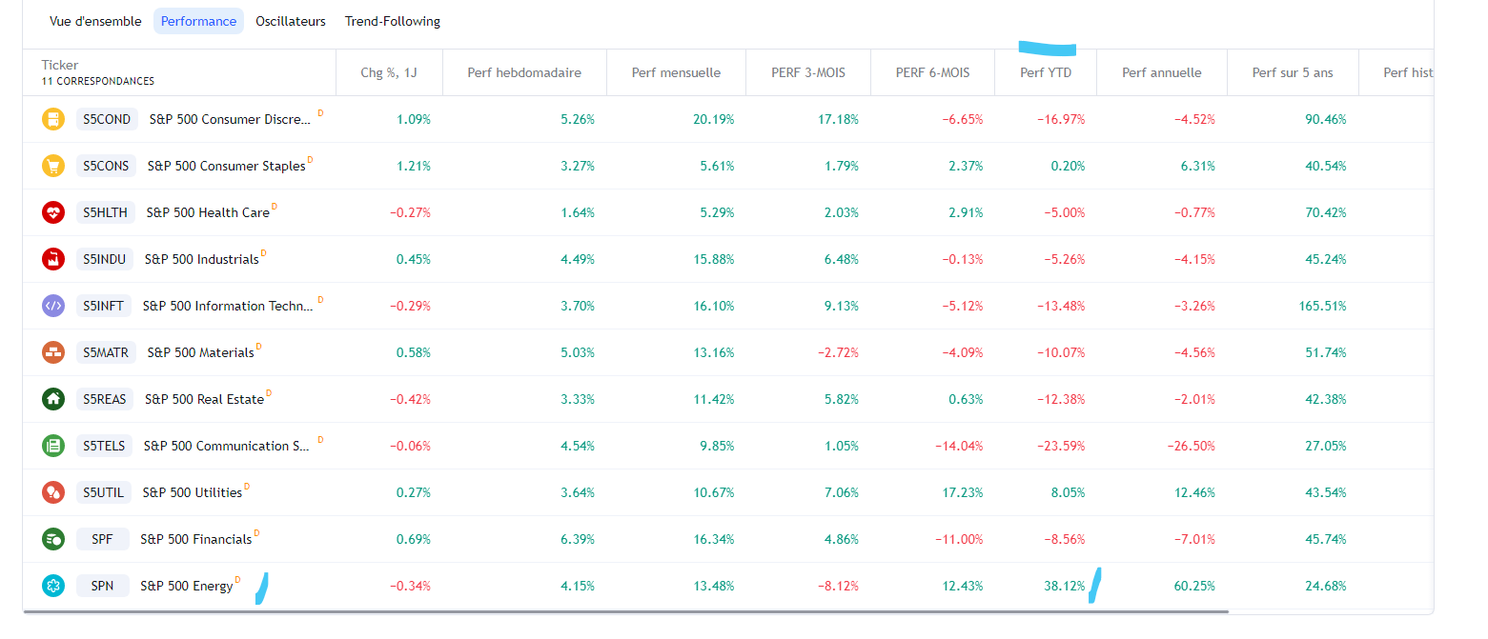Screen dimensions: 1488x639
Task: Open the S5COND ticker symbol
Action: click(107, 119)
